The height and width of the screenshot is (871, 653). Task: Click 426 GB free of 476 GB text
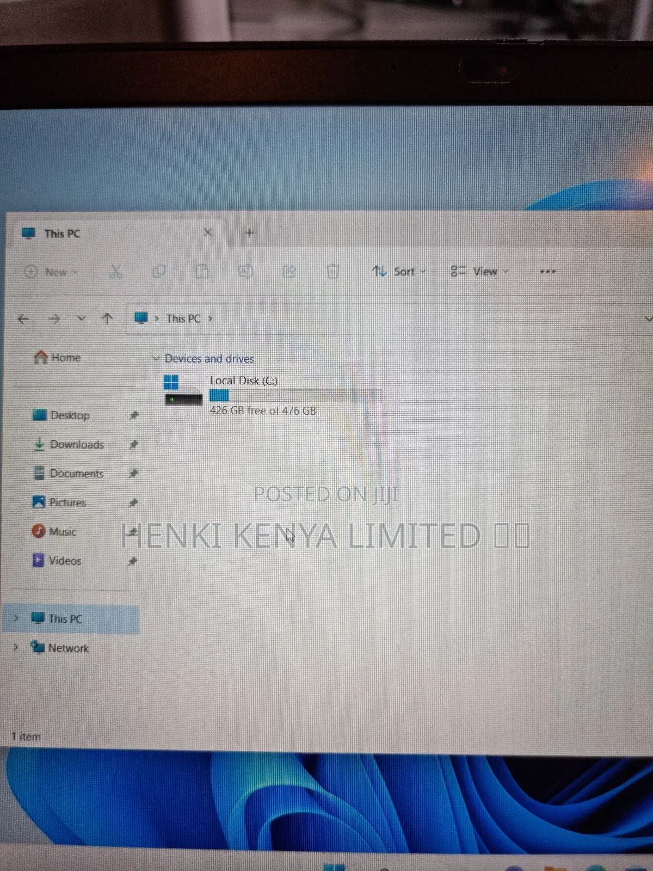point(263,411)
